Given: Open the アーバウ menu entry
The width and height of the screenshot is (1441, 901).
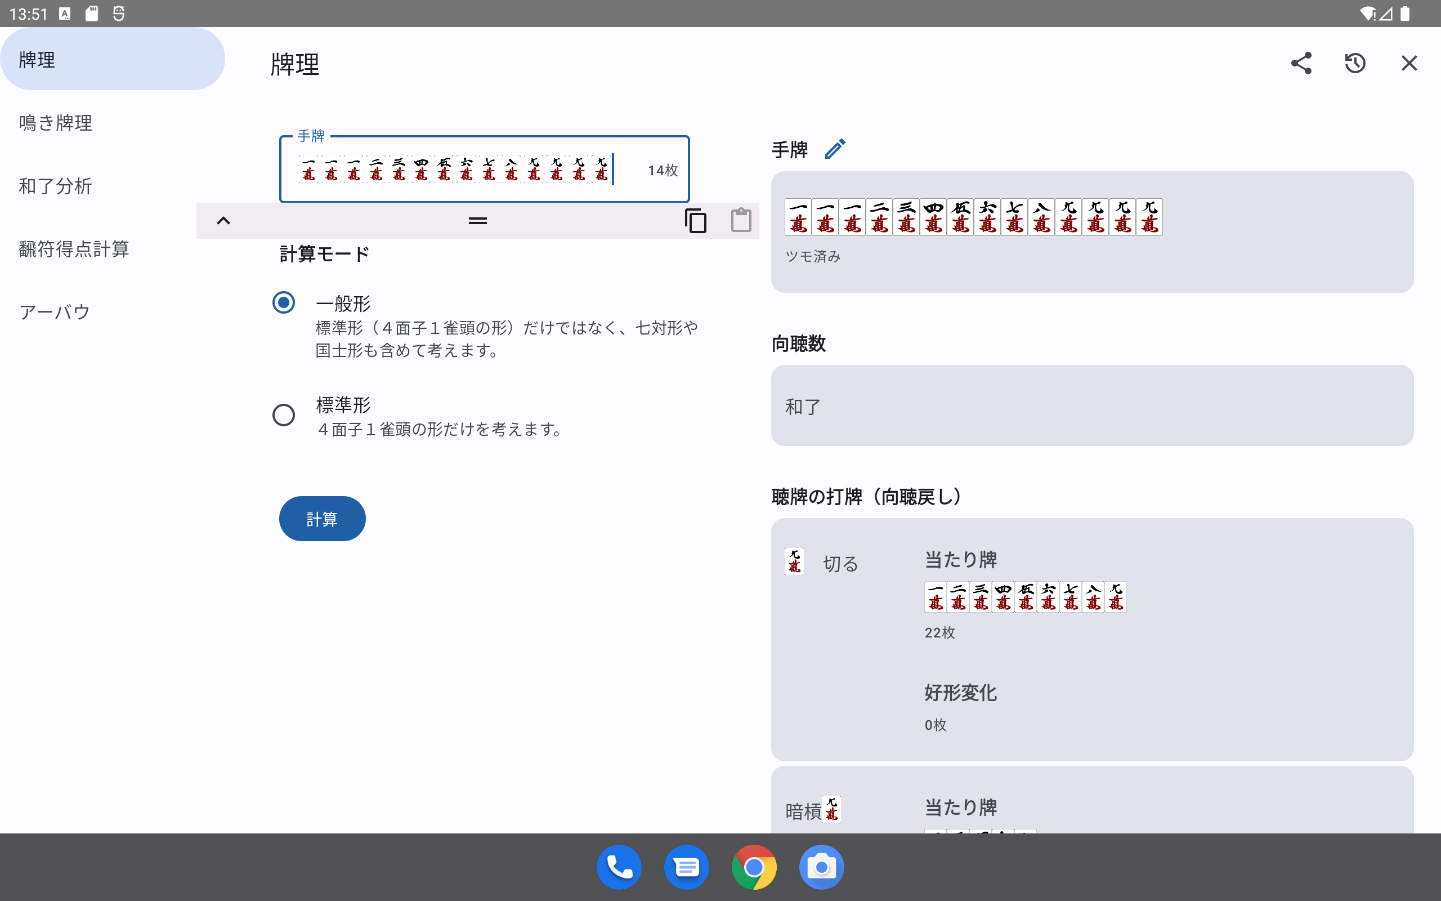Looking at the screenshot, I should click(54, 311).
